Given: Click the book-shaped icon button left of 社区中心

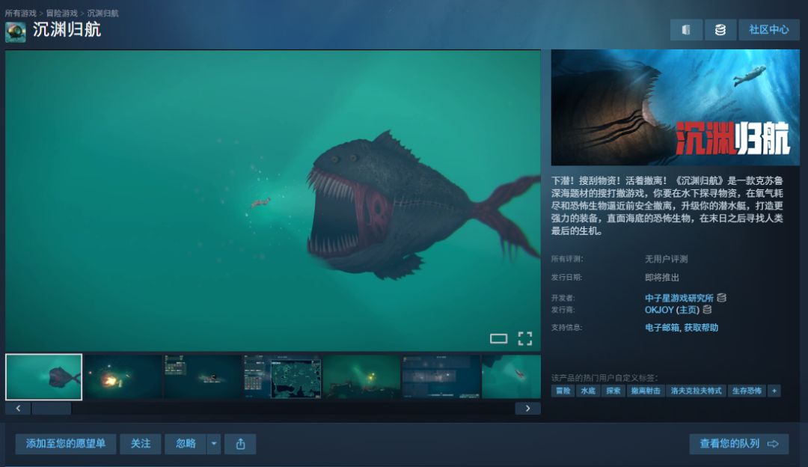Looking at the screenshot, I should (x=686, y=30).
